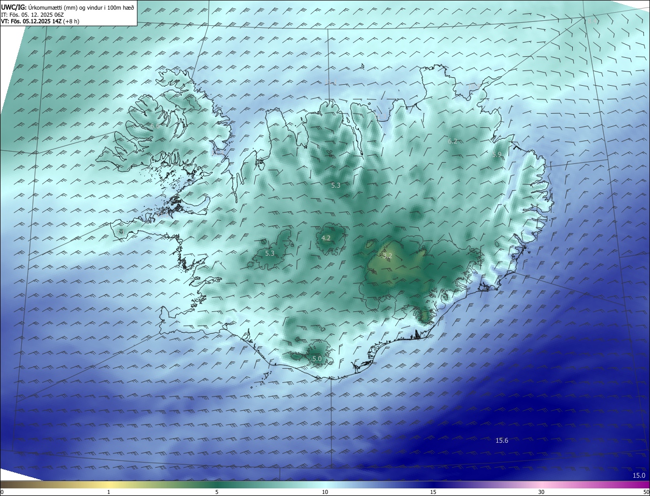
Task: Click the 3.2 value label on the map
Action: tap(387, 256)
